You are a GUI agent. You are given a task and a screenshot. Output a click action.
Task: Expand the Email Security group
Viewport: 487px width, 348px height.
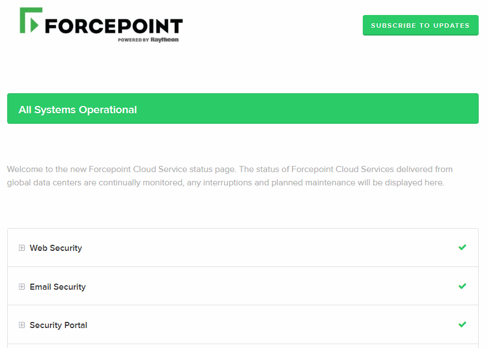(22, 286)
